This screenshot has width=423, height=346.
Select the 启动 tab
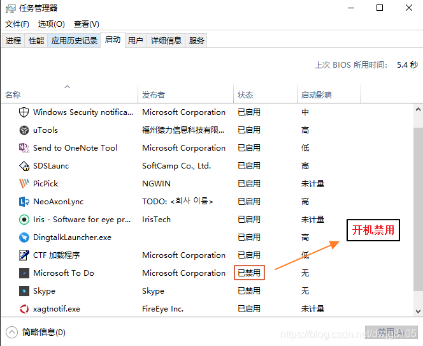coord(113,40)
